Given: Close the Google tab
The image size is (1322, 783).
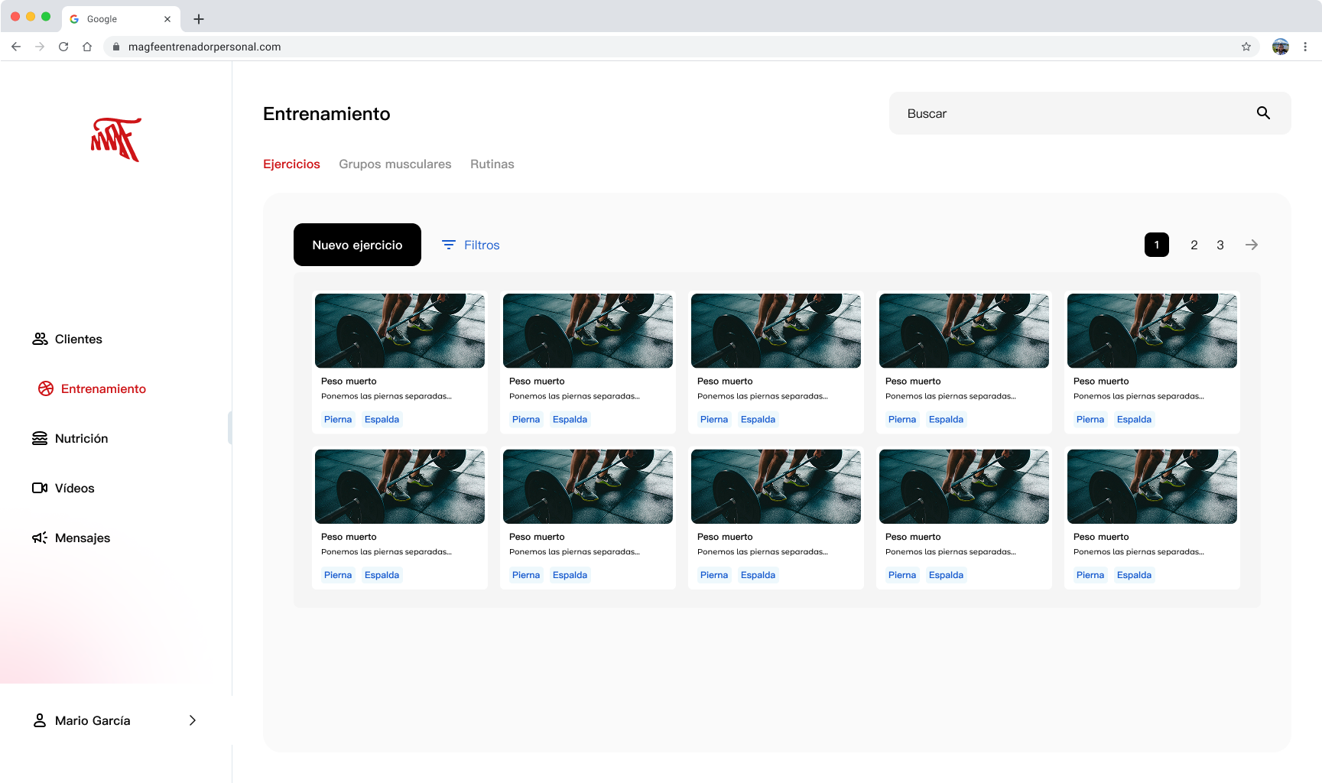Looking at the screenshot, I should (x=167, y=19).
